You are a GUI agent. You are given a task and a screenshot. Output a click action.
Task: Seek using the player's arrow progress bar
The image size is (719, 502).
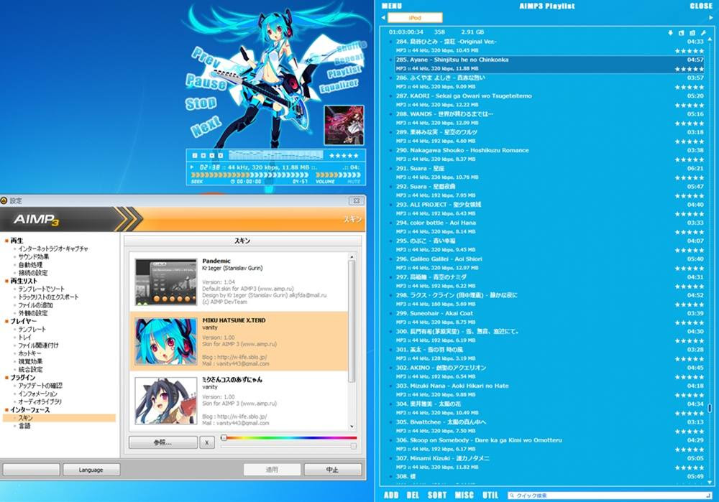[250, 175]
